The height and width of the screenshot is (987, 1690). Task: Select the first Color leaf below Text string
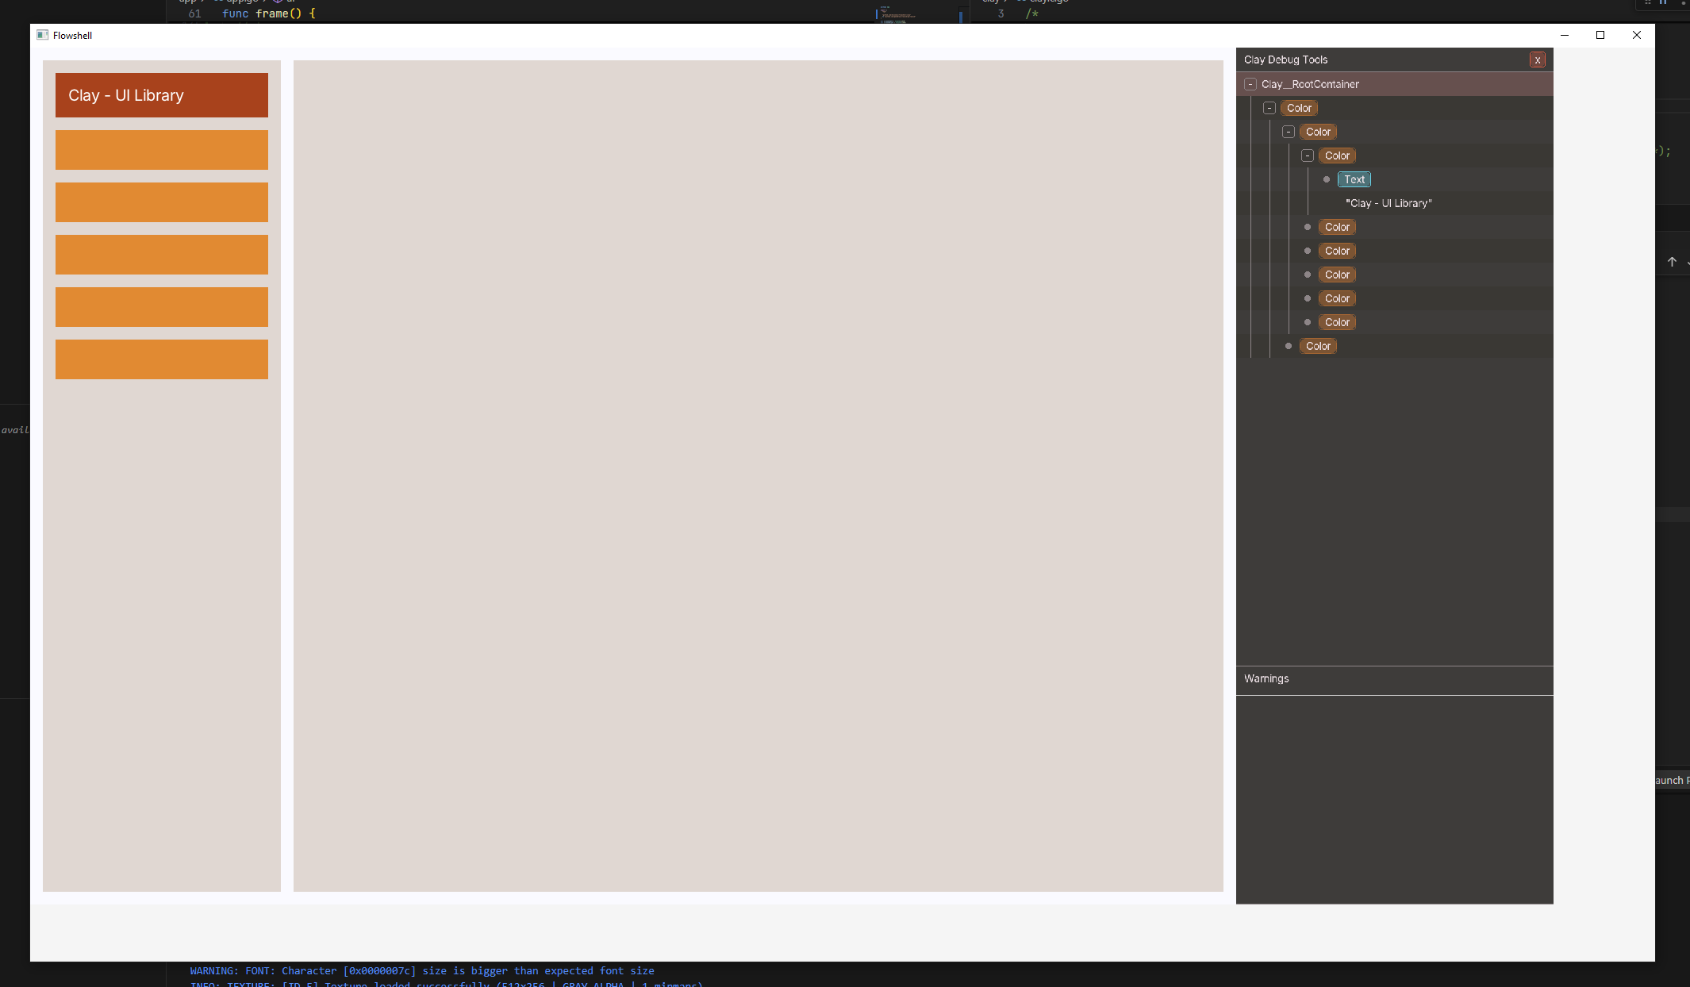pos(1337,227)
